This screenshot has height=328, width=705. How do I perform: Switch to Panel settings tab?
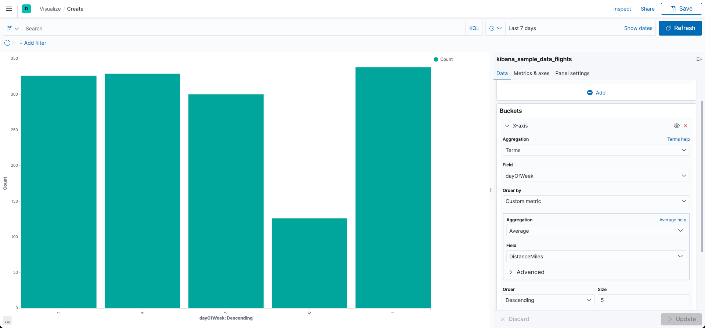coord(572,73)
